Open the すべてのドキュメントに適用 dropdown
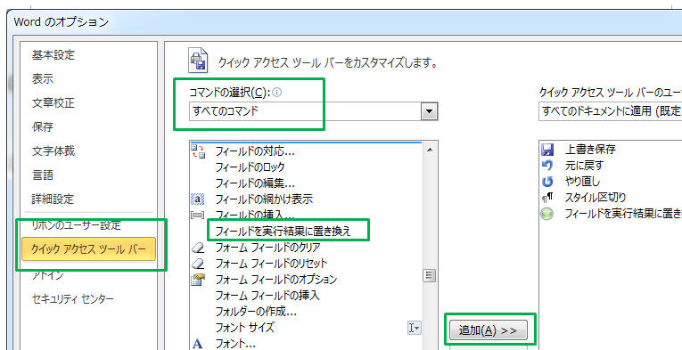Image resolution: width=682 pixels, height=350 pixels. [x=610, y=110]
